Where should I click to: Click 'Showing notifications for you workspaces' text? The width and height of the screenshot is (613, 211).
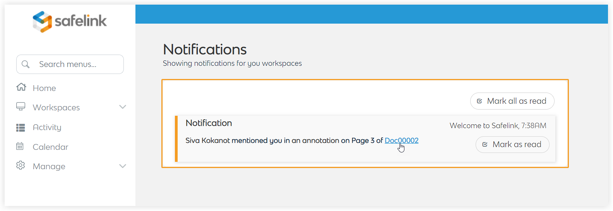pyautogui.click(x=232, y=63)
